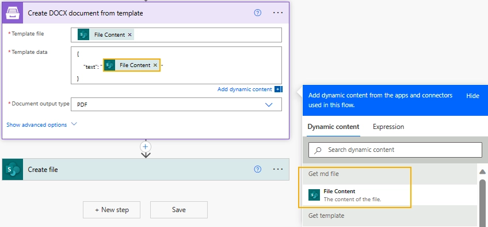Open help for Create file action
This screenshot has height=227, width=488.
[x=258, y=169]
